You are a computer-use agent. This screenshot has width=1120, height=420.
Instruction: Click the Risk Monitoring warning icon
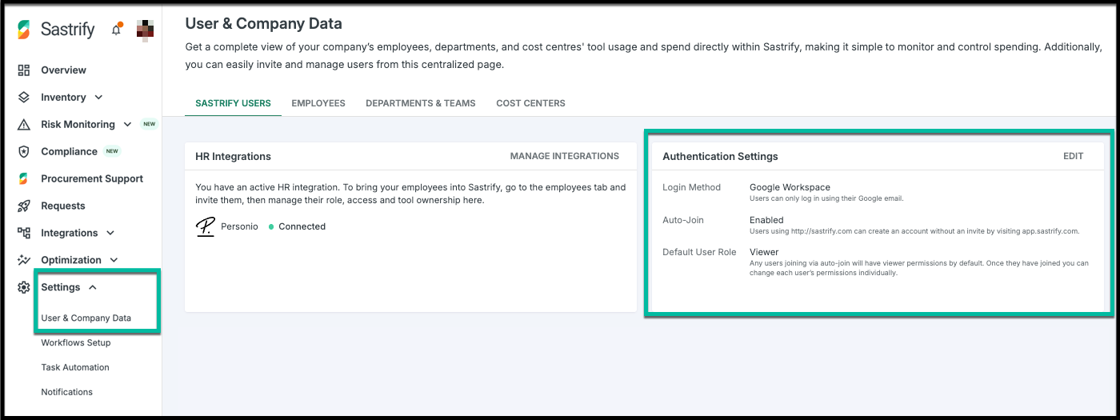click(x=24, y=125)
